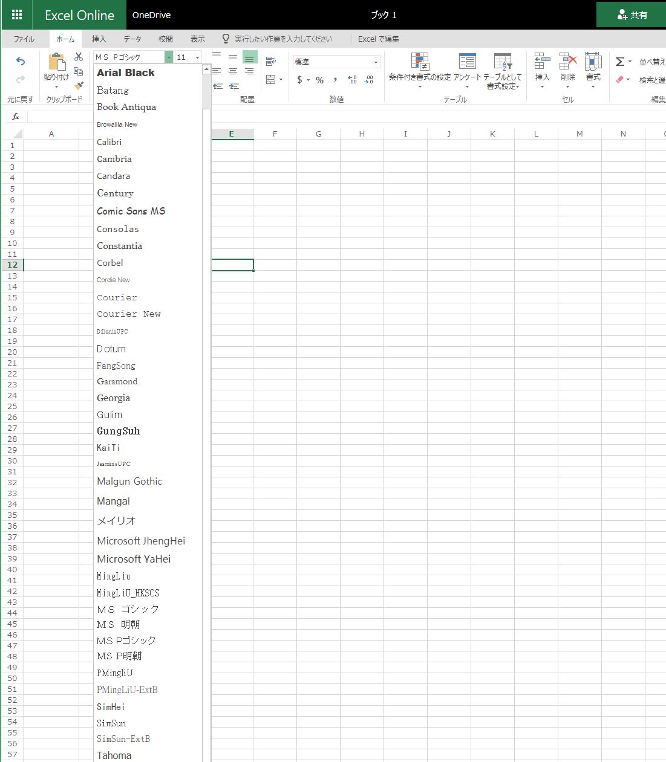Open the AutoSum dropdown arrow

point(630,62)
